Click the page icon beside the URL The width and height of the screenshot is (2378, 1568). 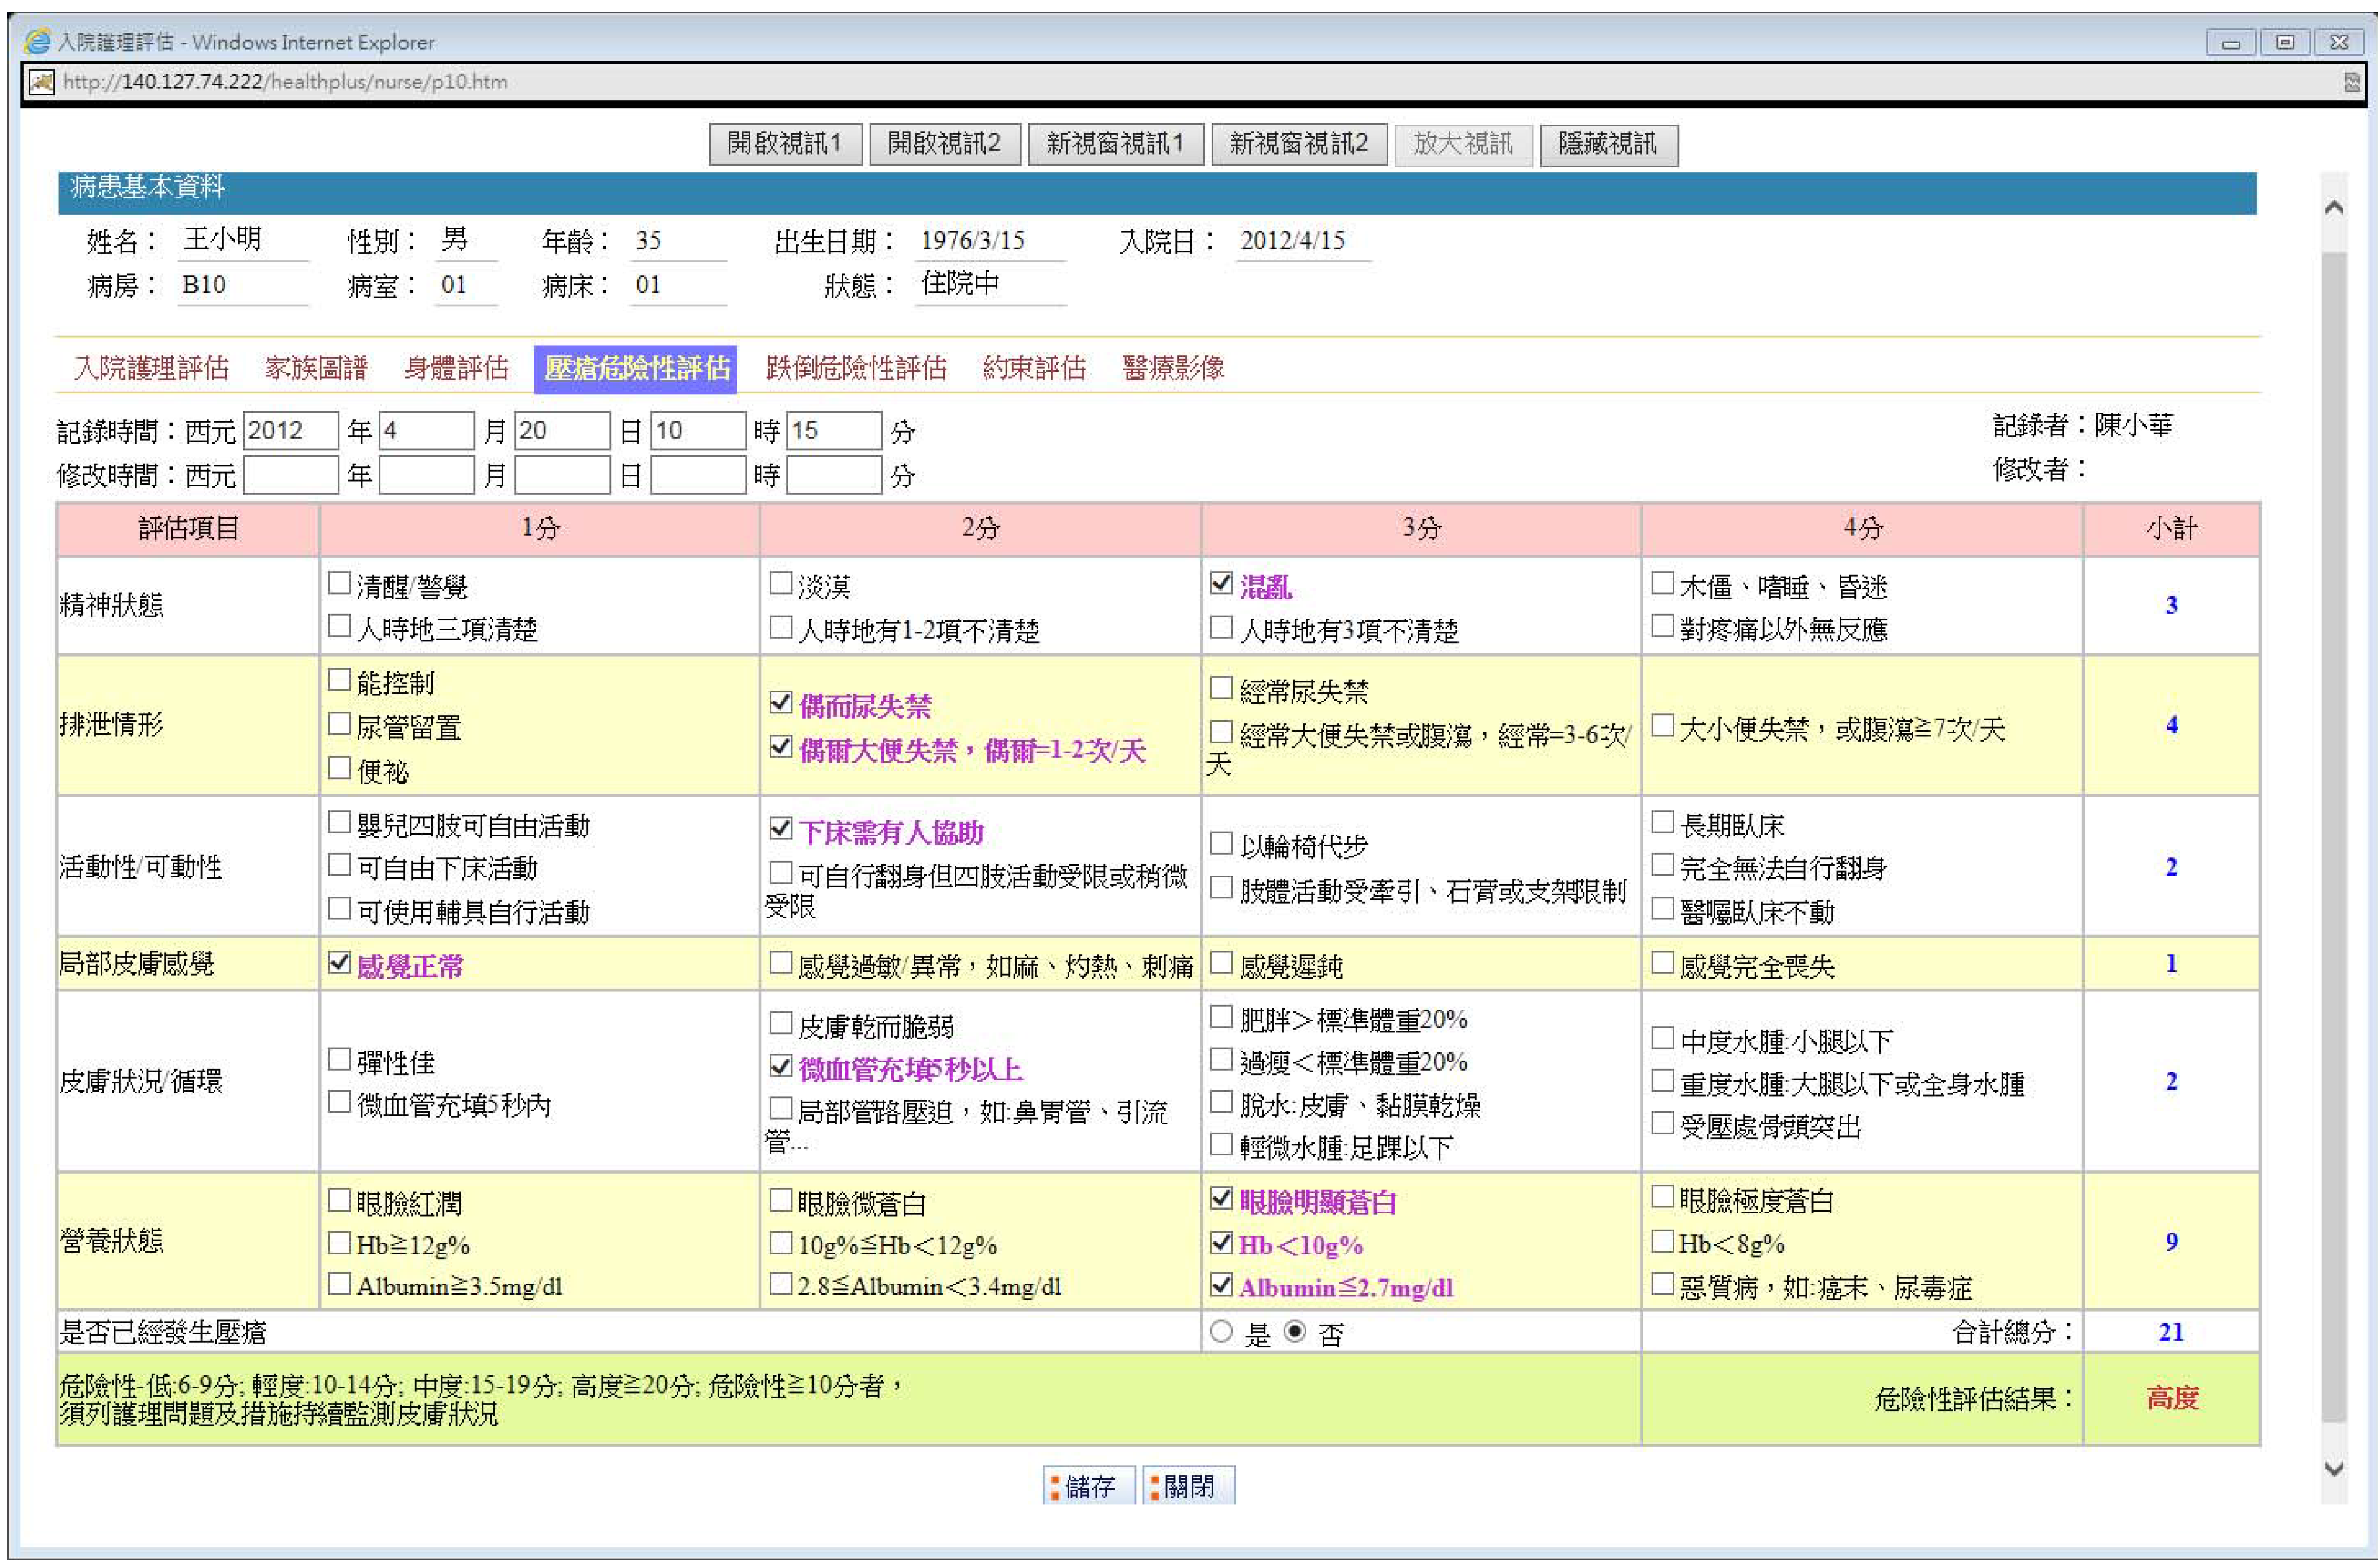point(41,82)
